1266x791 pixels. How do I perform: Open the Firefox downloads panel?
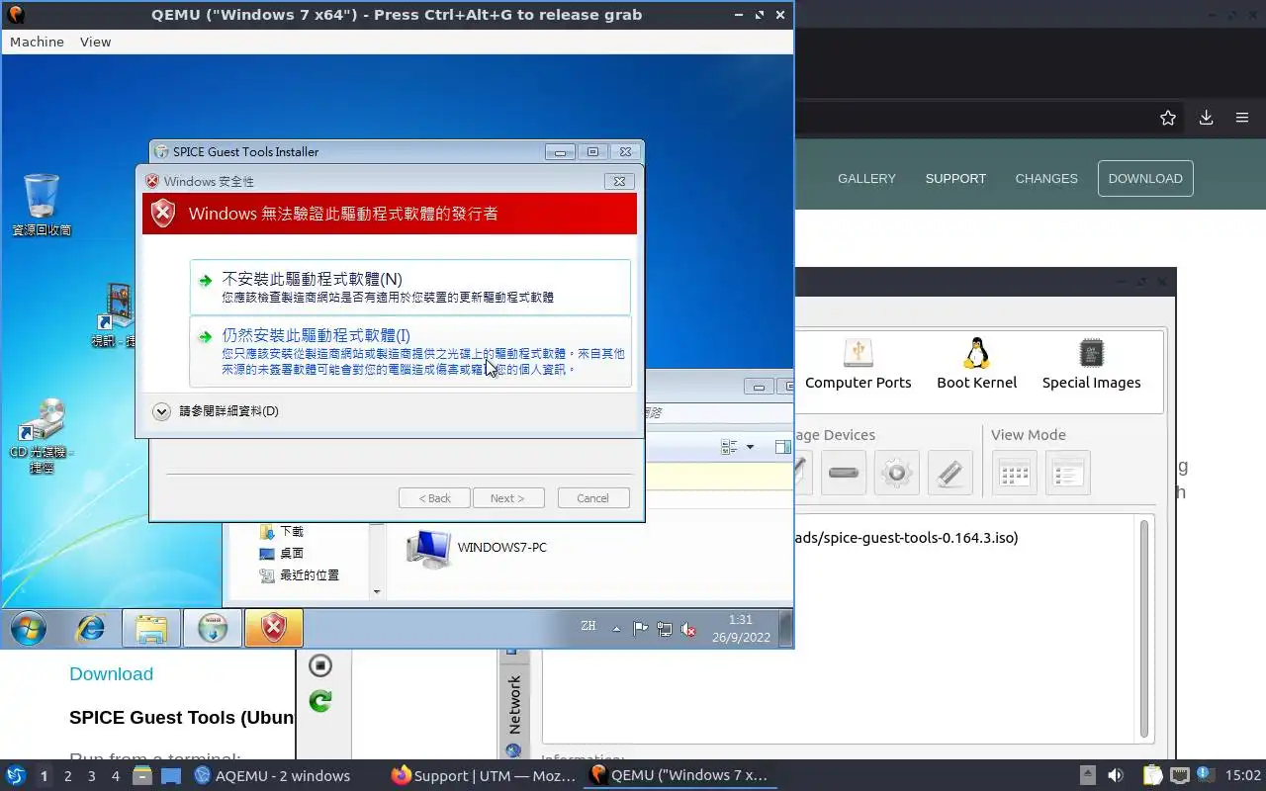(x=1206, y=118)
